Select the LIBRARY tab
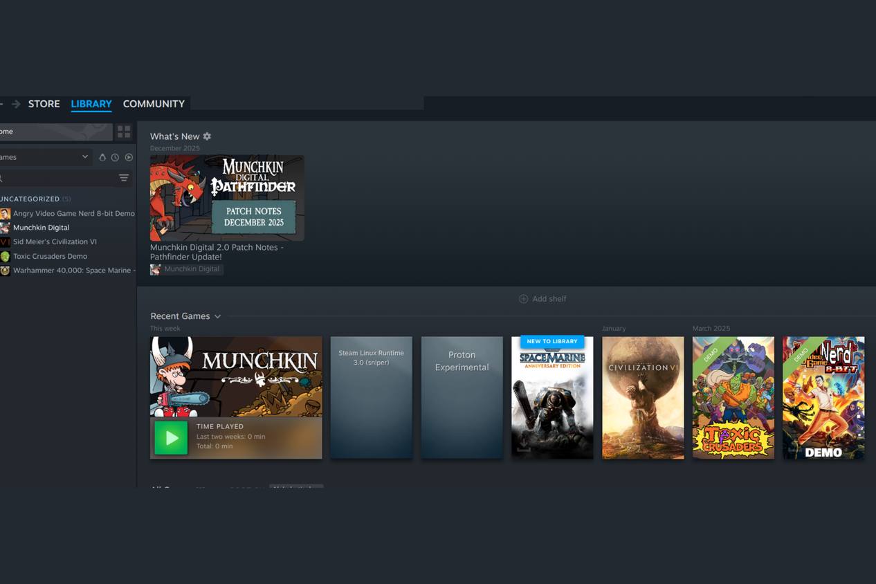This screenshot has height=584, width=876. coord(91,104)
